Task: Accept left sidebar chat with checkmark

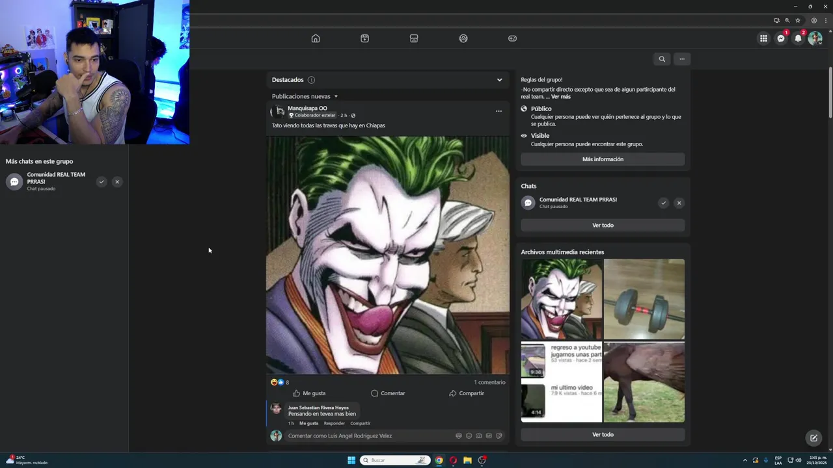Action: (x=102, y=182)
